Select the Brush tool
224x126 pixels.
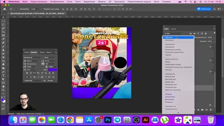tap(3, 47)
